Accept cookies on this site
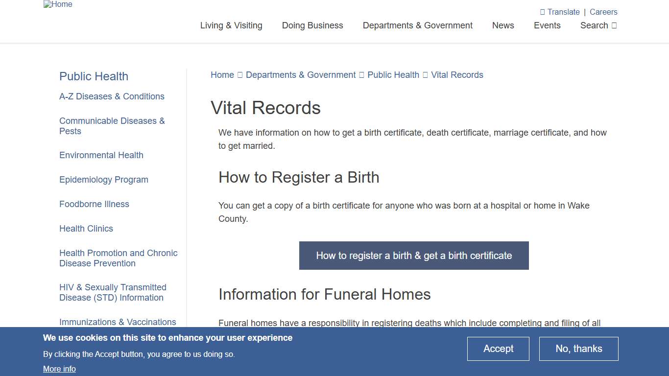Screen dimensions: 669x376 [x=498, y=349]
